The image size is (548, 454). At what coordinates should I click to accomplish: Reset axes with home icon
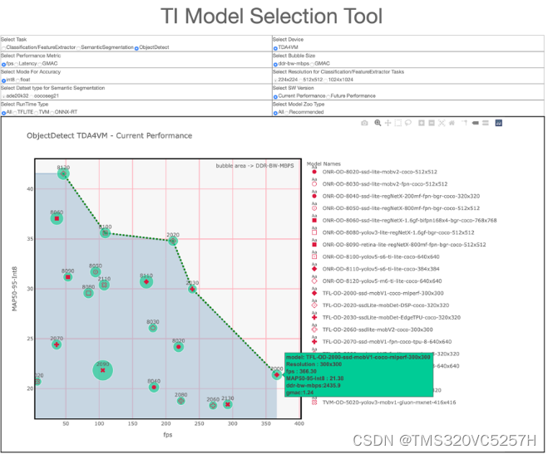point(452,123)
